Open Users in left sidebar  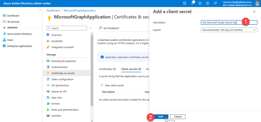point(10,40)
